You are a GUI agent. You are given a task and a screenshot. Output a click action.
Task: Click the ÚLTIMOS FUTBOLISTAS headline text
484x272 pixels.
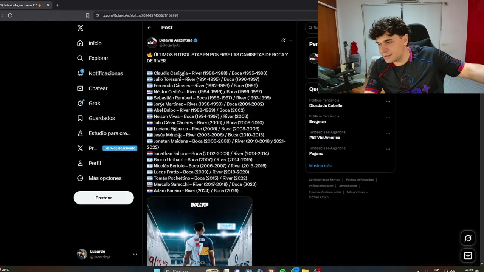click(217, 57)
